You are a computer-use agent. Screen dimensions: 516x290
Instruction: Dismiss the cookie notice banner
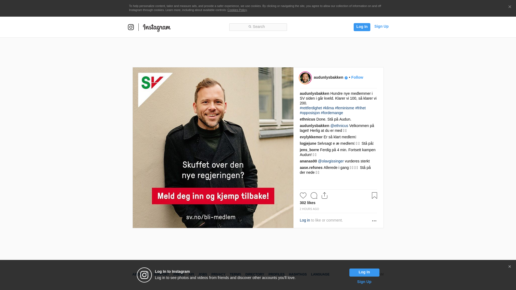[x=510, y=7]
